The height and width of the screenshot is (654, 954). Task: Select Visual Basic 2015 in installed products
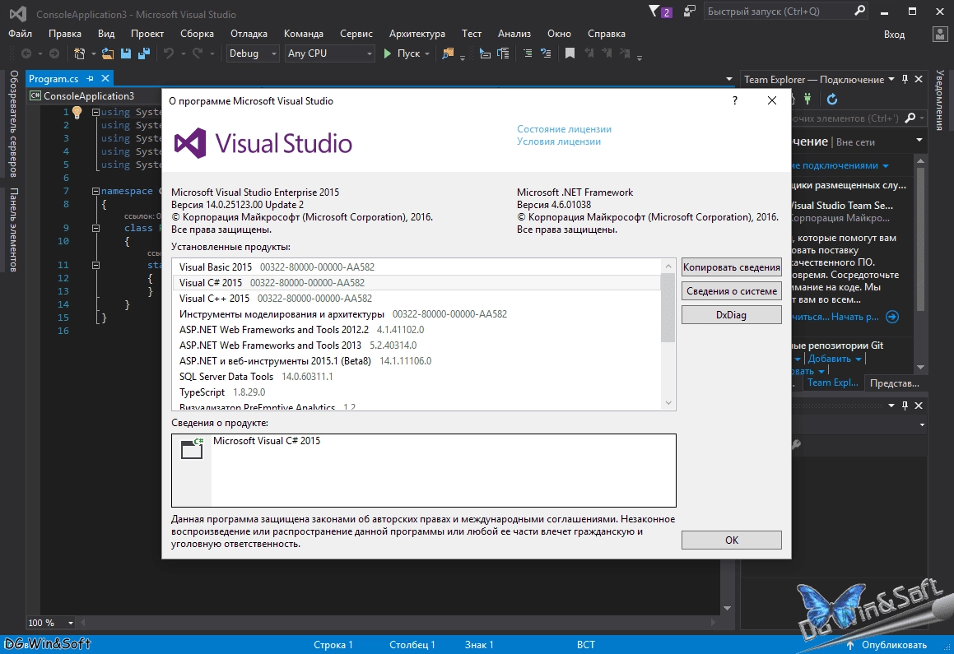tap(417, 267)
